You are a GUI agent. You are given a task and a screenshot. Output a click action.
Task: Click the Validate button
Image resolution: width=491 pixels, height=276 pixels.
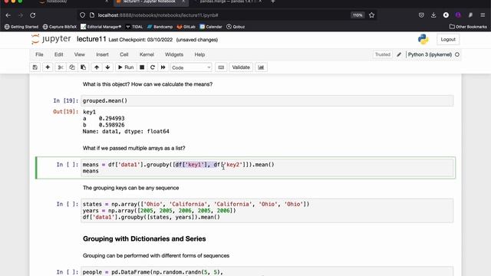[x=241, y=67]
